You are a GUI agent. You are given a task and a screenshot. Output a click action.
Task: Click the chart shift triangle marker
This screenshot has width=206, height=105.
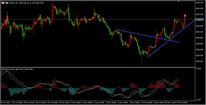[x=178, y=1]
